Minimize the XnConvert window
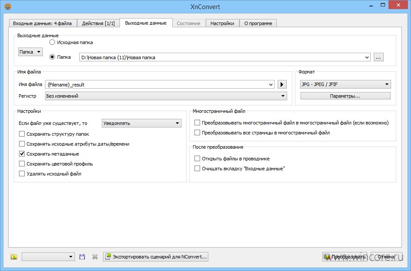The image size is (411, 271). [x=371, y=6]
